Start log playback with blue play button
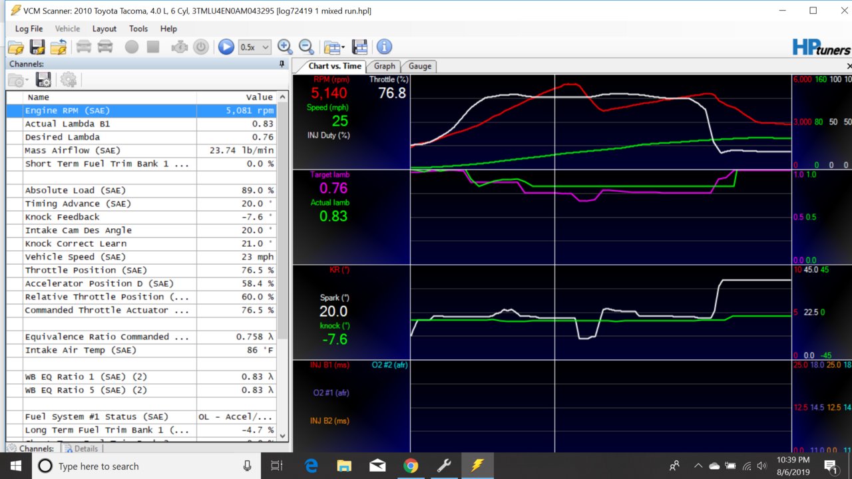This screenshot has width=852, height=479. point(226,47)
